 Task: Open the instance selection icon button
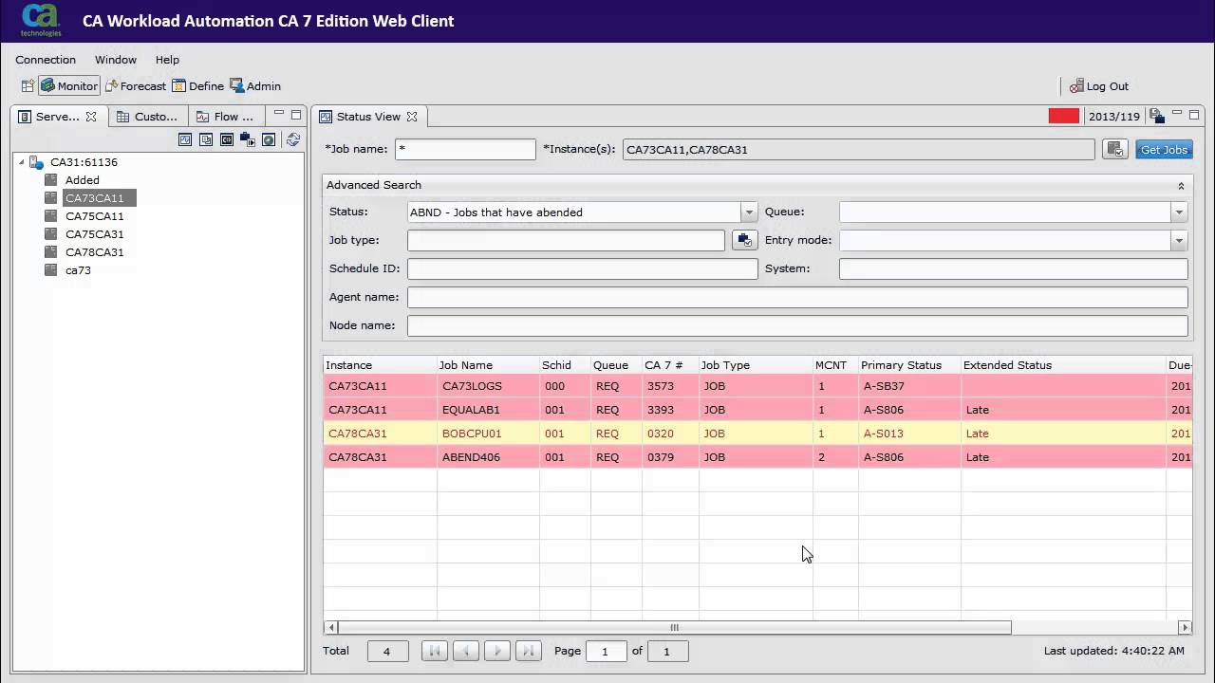tap(1114, 149)
